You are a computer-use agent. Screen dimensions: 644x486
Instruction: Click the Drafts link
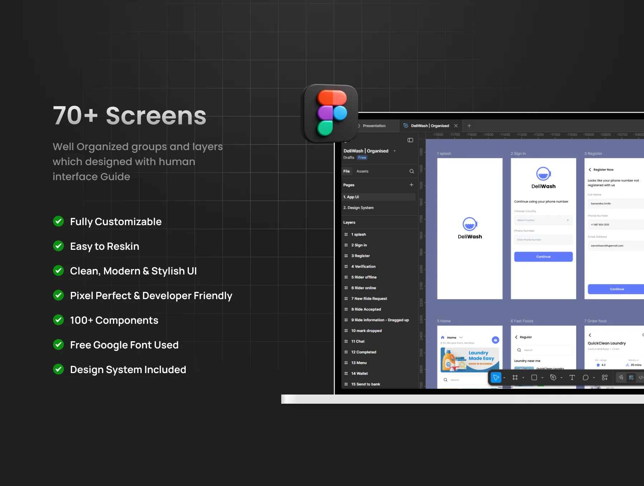(x=348, y=158)
